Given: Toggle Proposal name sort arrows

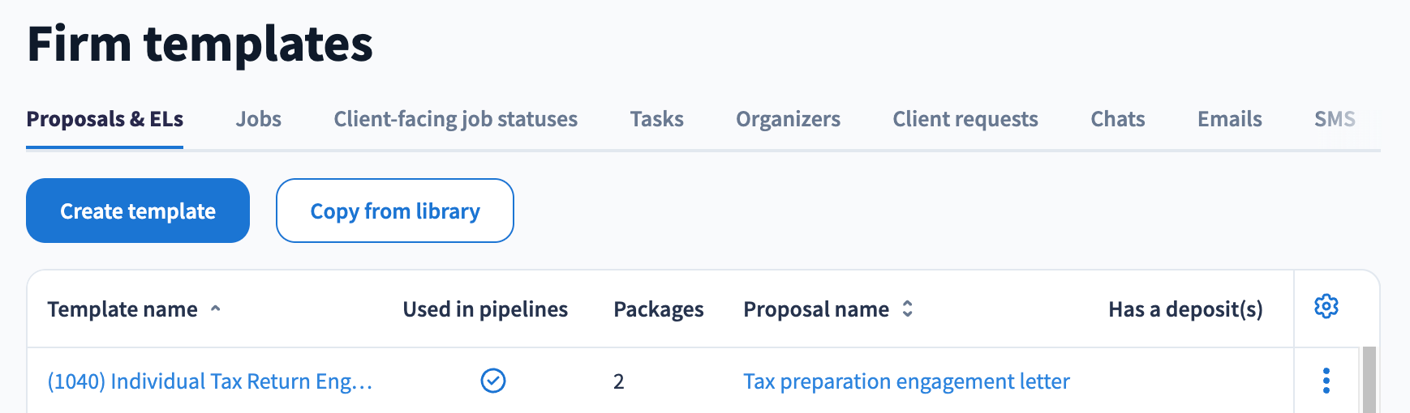Looking at the screenshot, I should pos(908,309).
